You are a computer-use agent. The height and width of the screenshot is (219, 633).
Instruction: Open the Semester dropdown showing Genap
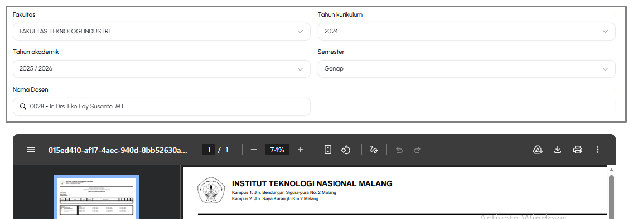click(467, 69)
